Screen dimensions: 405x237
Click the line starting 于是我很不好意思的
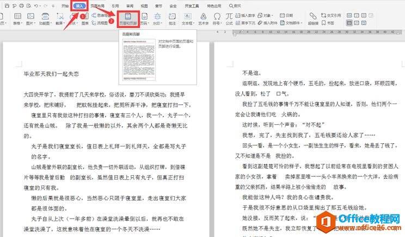304,208
